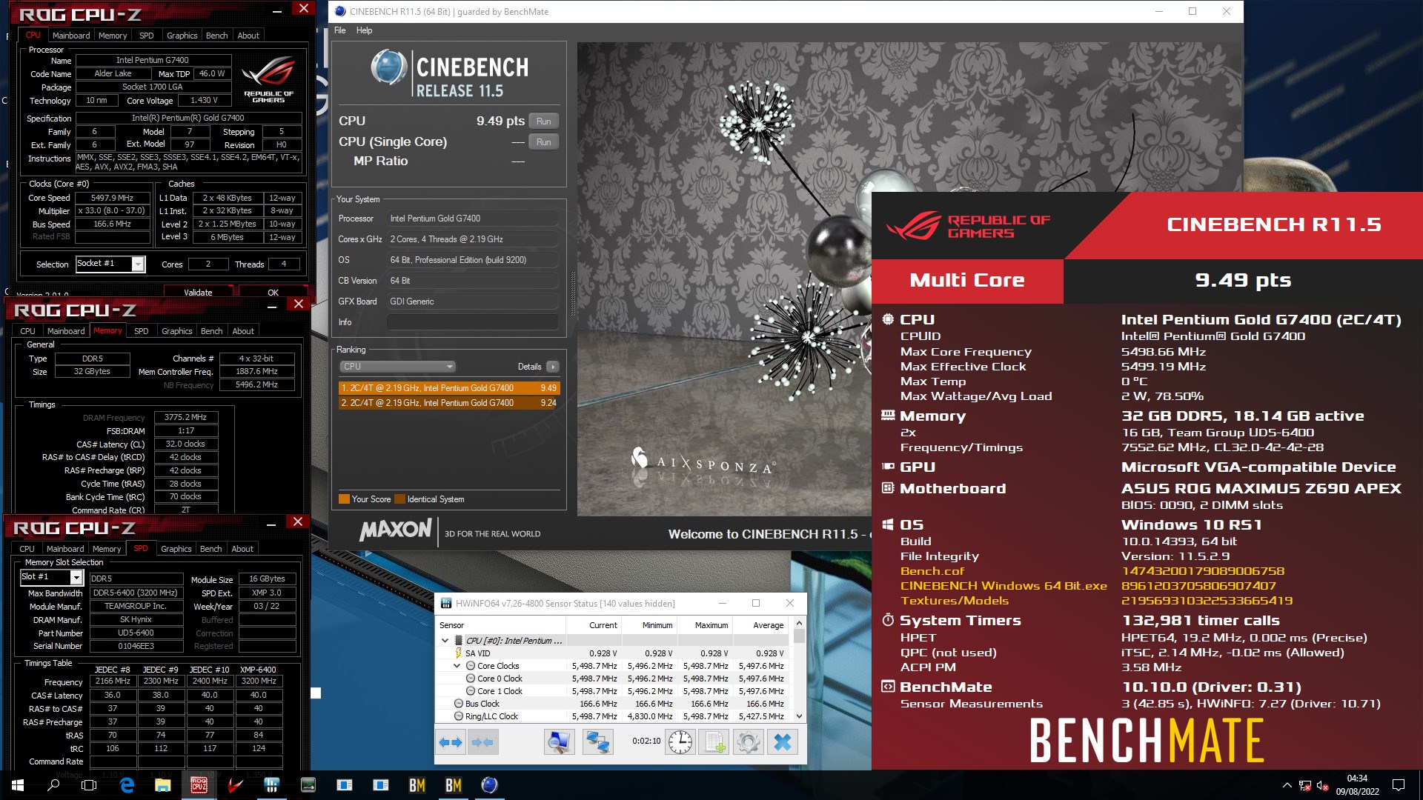Switch to HWiNFO taskbar icon

pyautogui.click(x=271, y=785)
